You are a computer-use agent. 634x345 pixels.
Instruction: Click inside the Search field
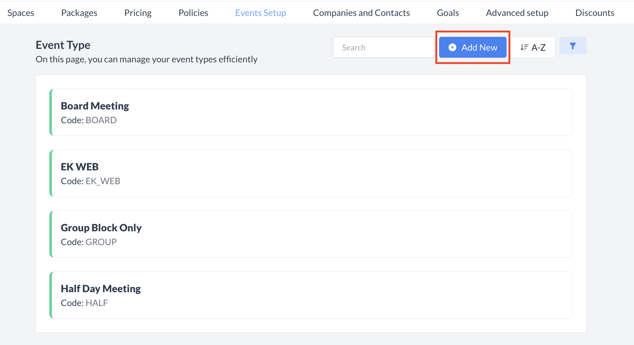(x=383, y=47)
